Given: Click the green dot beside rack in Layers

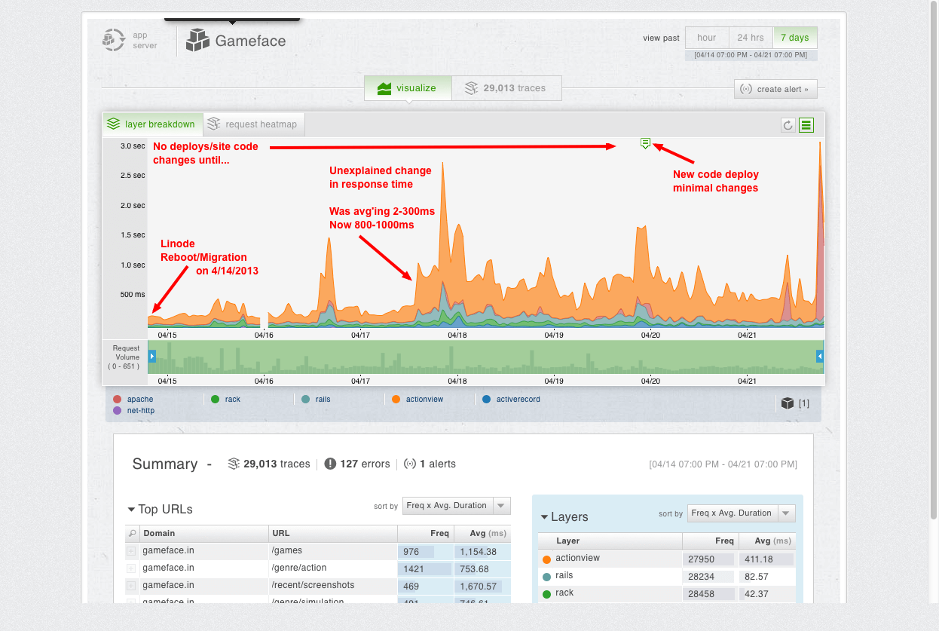Looking at the screenshot, I should [x=547, y=594].
